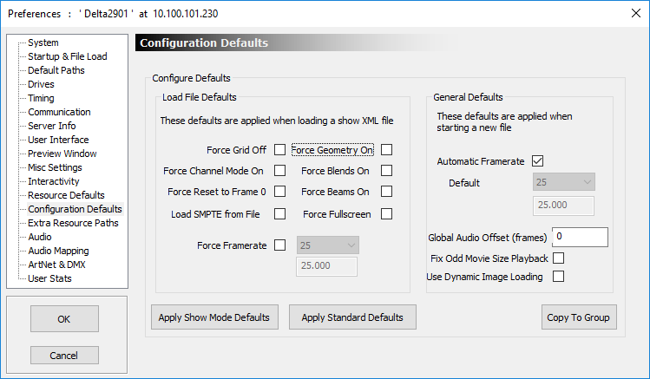Screen dimensions: 650x379
Task: Select ArtNet & DMX settings
Action: coord(56,265)
